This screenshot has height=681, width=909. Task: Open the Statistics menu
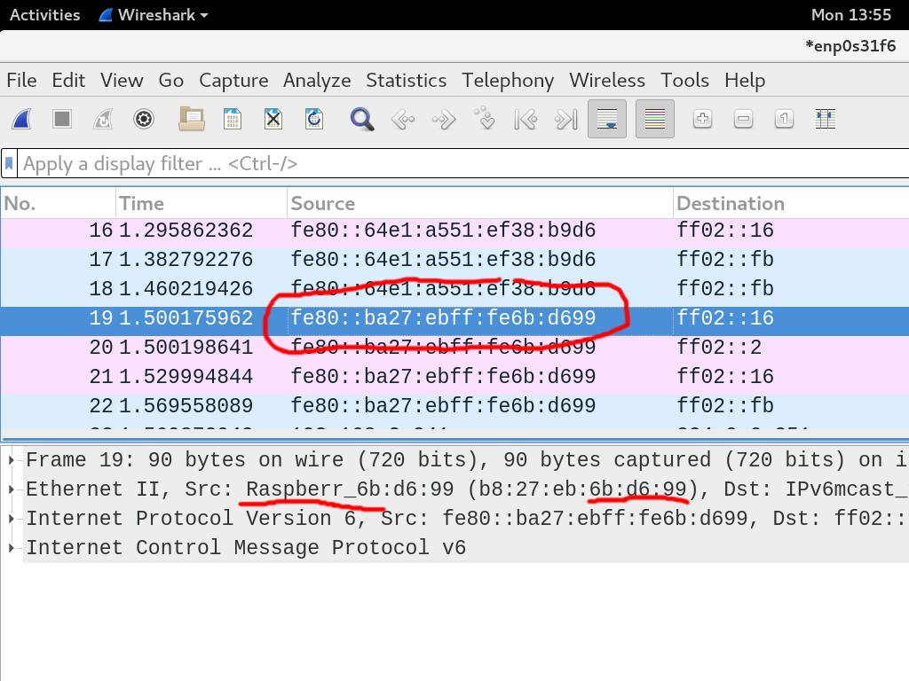tap(407, 80)
